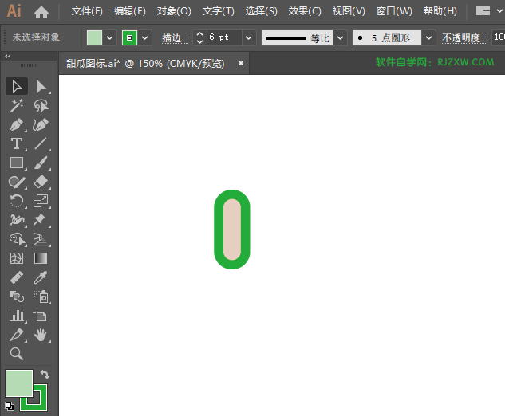Select the Blend tool
Screen dimensions: 505x416
[17, 296]
